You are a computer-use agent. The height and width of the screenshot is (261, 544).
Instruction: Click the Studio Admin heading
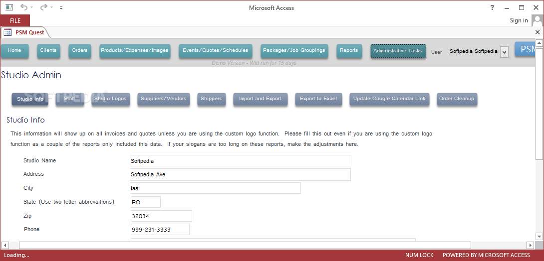[31, 75]
